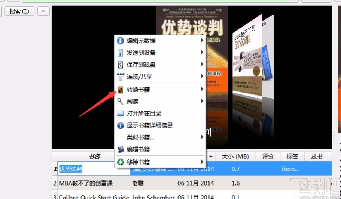Screen dimensions: 341x199
Task: Sort by the 丛书 column header
Action: click(x=317, y=156)
